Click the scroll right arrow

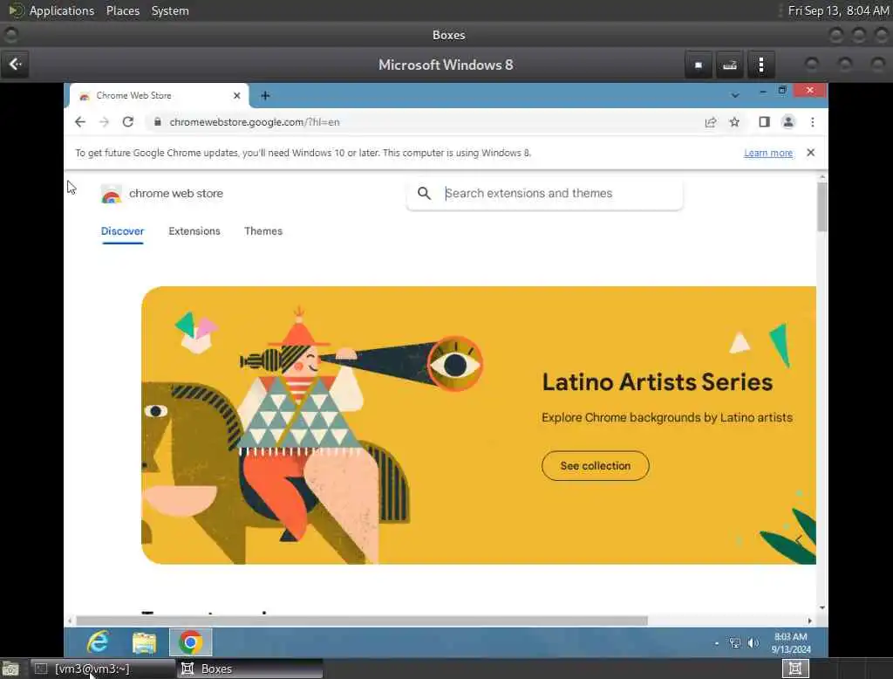[810, 621]
